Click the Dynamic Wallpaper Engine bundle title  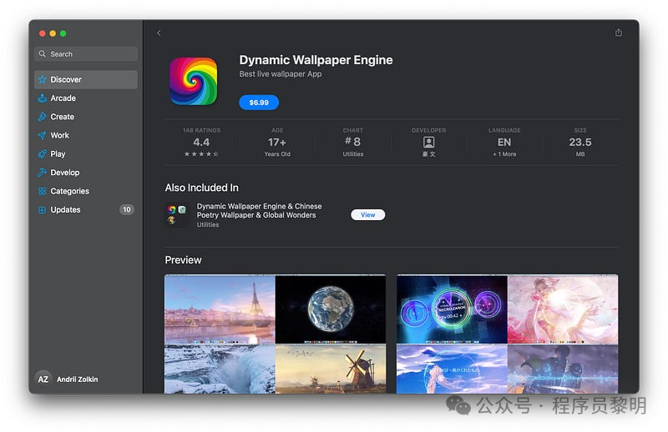click(x=259, y=211)
